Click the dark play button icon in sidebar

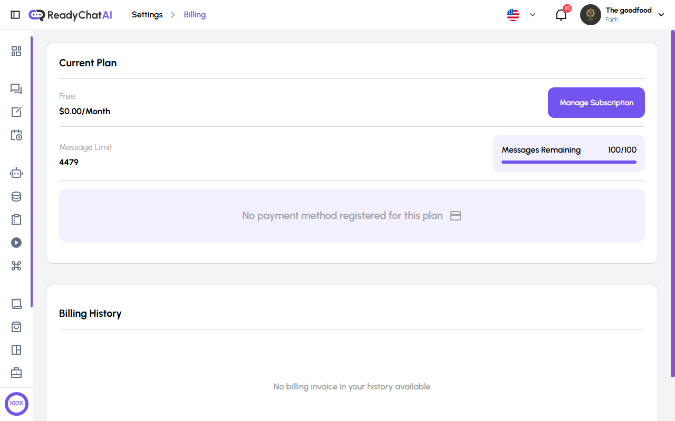[x=16, y=243]
